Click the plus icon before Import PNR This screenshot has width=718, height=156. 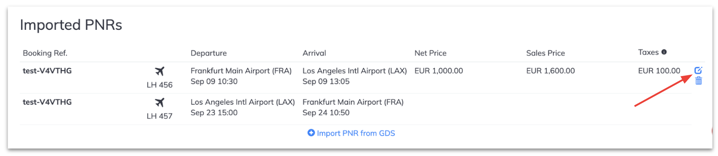(311, 133)
